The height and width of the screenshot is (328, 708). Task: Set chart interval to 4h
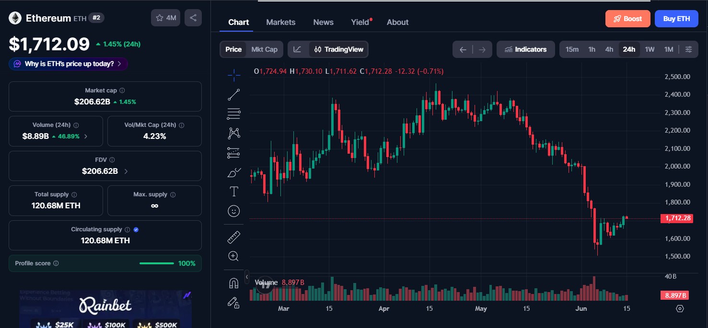pyautogui.click(x=609, y=49)
